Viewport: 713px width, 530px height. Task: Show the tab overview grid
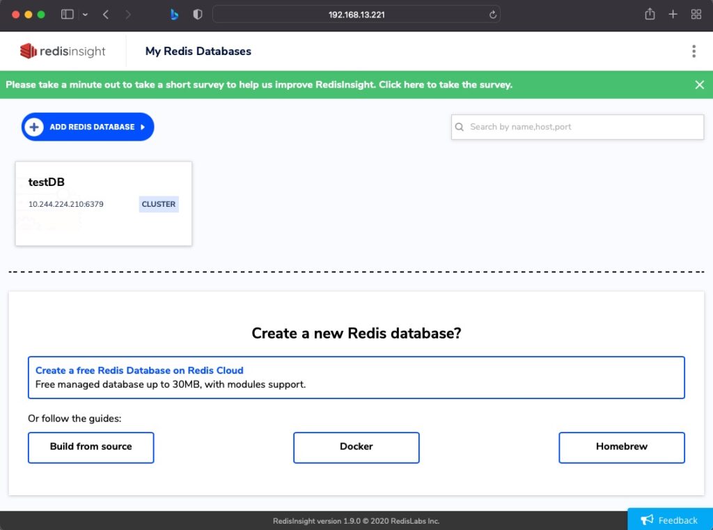click(696, 15)
